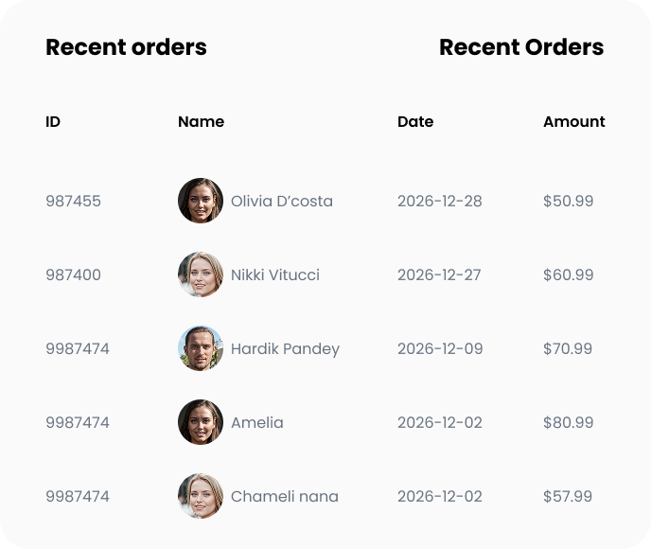Select the Date column header
Screen dimensions: 651x549
click(415, 122)
